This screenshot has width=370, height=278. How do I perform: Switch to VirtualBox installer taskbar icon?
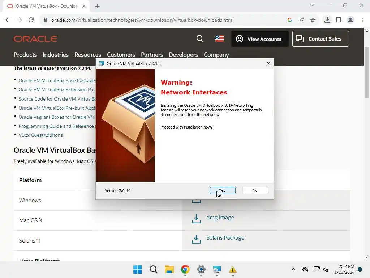coord(217,269)
